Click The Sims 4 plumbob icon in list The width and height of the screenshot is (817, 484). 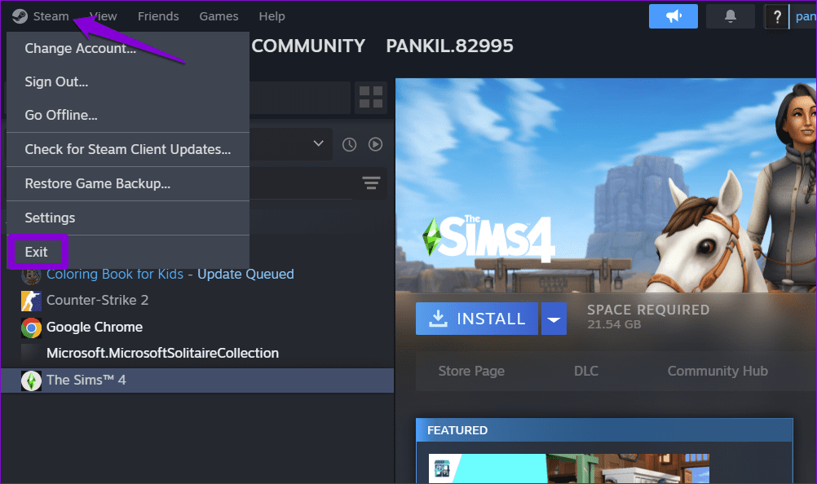pos(31,381)
